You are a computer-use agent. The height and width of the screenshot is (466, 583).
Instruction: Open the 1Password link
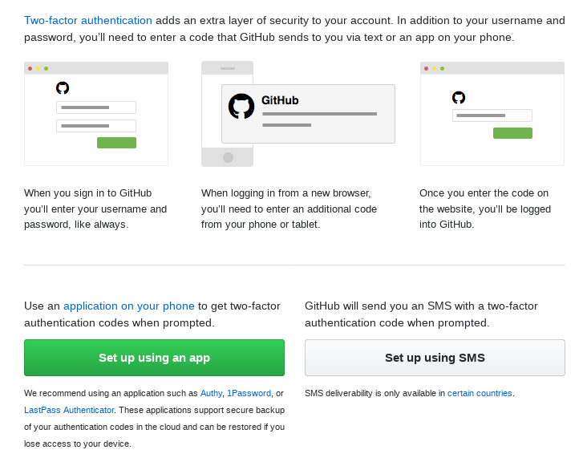[249, 394]
